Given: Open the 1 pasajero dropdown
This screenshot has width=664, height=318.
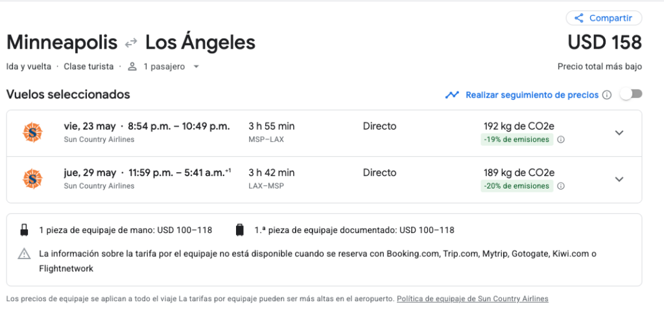Looking at the screenshot, I should tap(163, 67).
